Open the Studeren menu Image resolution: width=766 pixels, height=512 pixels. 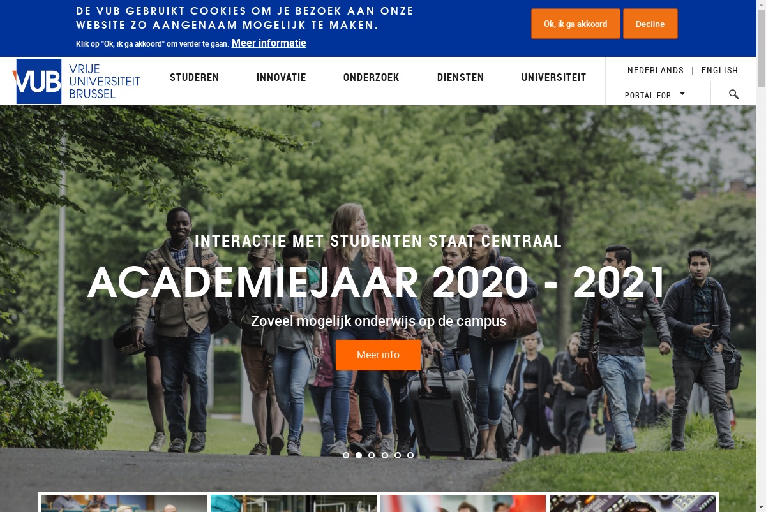click(x=195, y=77)
